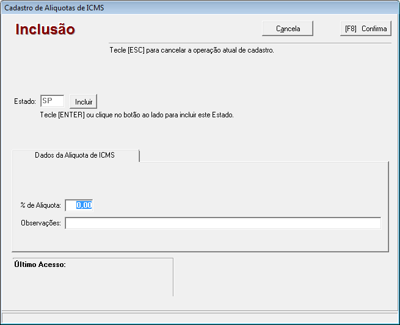Click the Último Acesso label
This screenshot has height=325, width=400.
[40, 265]
